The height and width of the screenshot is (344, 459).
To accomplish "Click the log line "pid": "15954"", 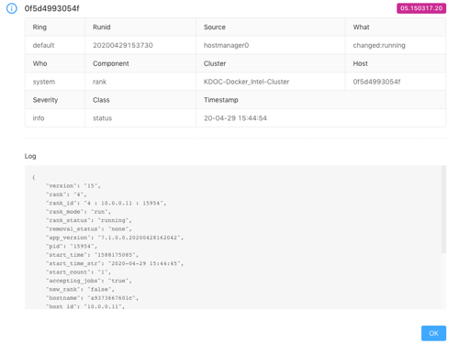I will point(72,246).
